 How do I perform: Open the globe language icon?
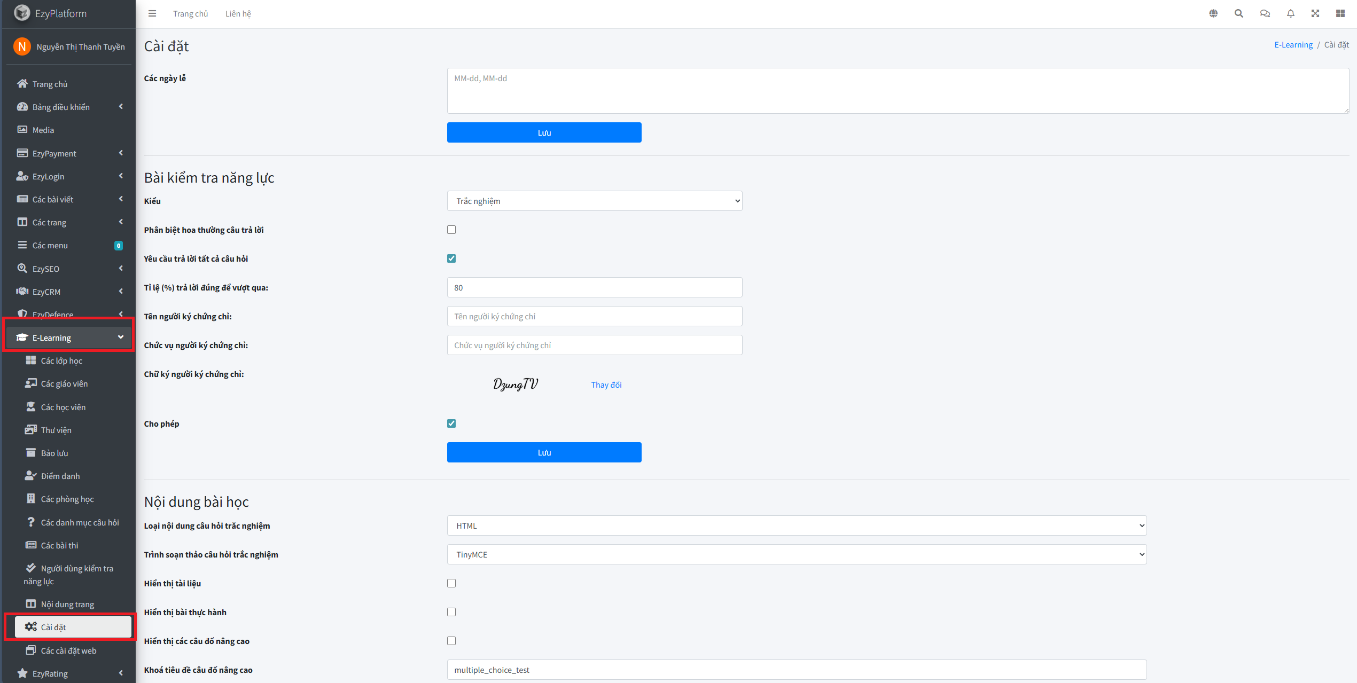click(x=1213, y=13)
